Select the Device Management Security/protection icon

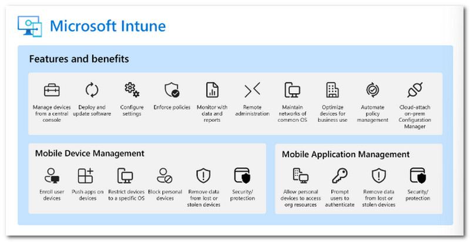242,176
